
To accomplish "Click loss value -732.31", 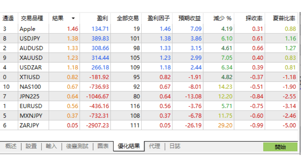I will tap(99, 116).
